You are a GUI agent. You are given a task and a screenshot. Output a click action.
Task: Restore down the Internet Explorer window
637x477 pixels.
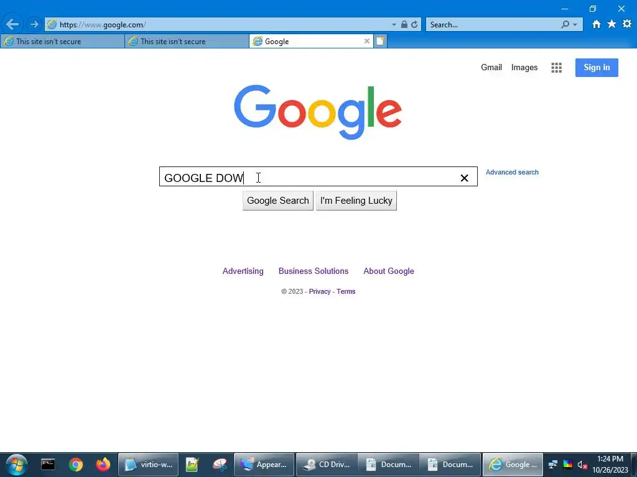[593, 9]
